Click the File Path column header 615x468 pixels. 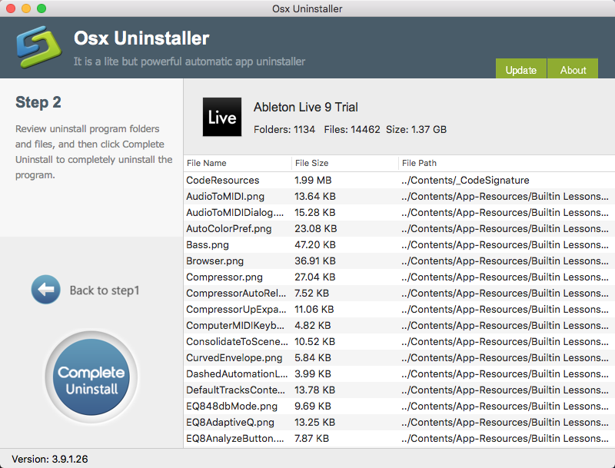[419, 163]
